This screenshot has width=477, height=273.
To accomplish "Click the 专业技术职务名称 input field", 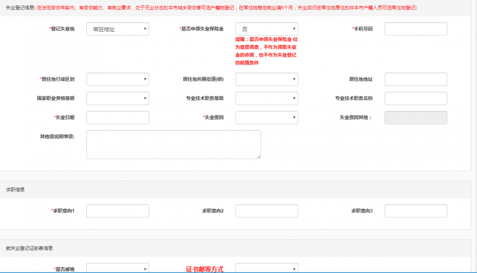I will (x=416, y=98).
